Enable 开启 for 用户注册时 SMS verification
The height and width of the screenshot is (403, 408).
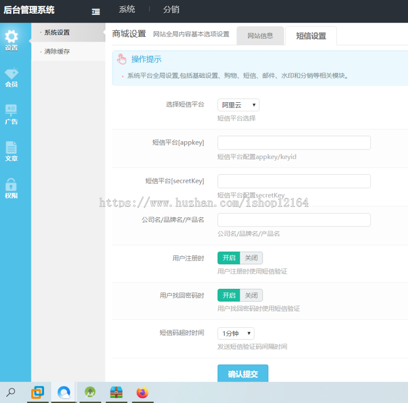click(229, 258)
